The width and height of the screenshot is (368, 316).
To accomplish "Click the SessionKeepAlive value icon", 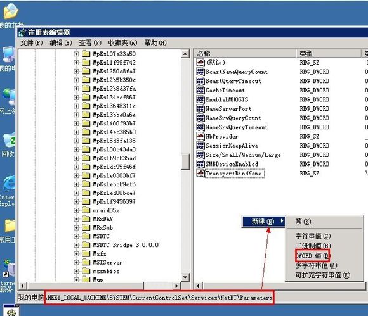I will pos(200,146).
